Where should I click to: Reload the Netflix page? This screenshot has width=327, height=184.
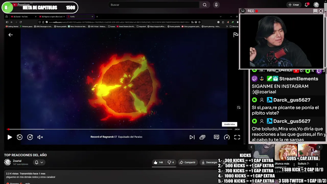21,22
